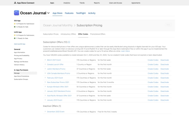
Task: Expand the Europe Winback Offer 2021 row
Action: (x=45, y=87)
